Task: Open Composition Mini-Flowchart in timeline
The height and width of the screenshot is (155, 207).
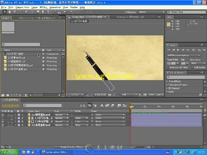Action: click(82, 105)
